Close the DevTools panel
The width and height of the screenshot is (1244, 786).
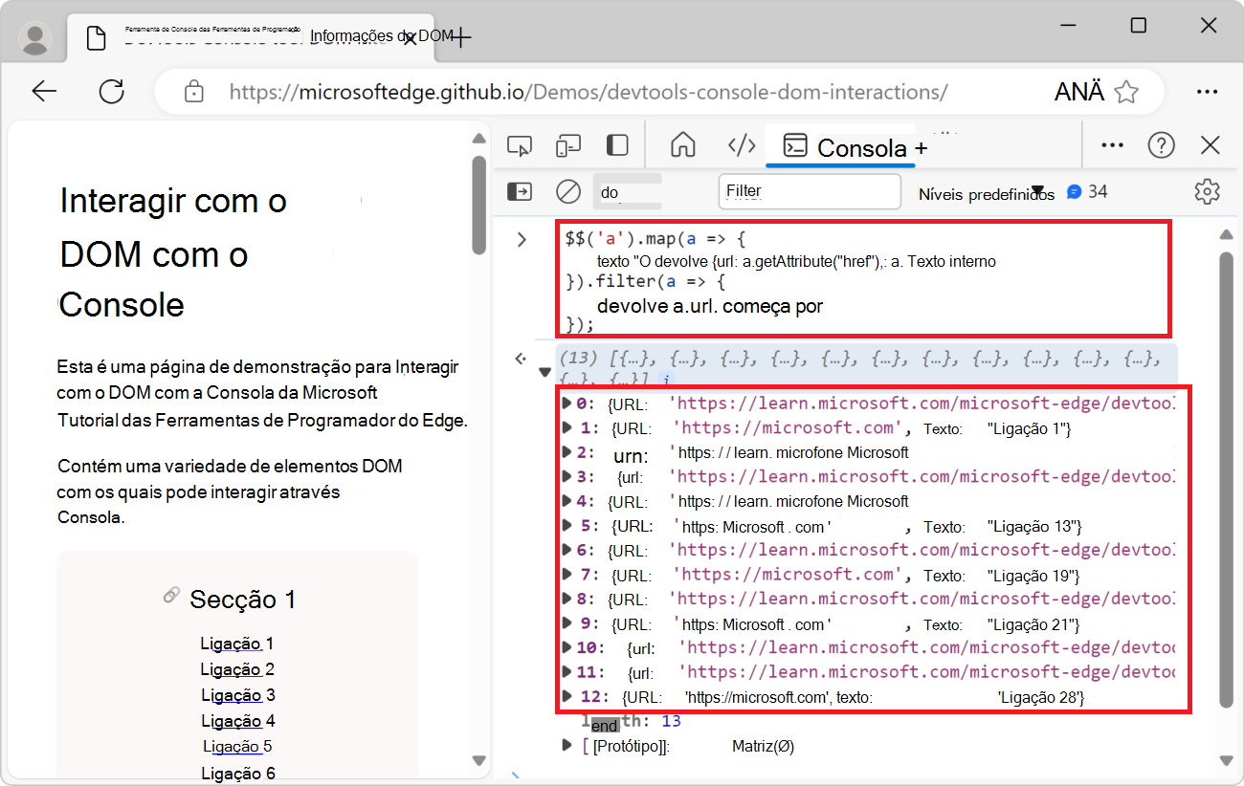pyautogui.click(x=1211, y=145)
